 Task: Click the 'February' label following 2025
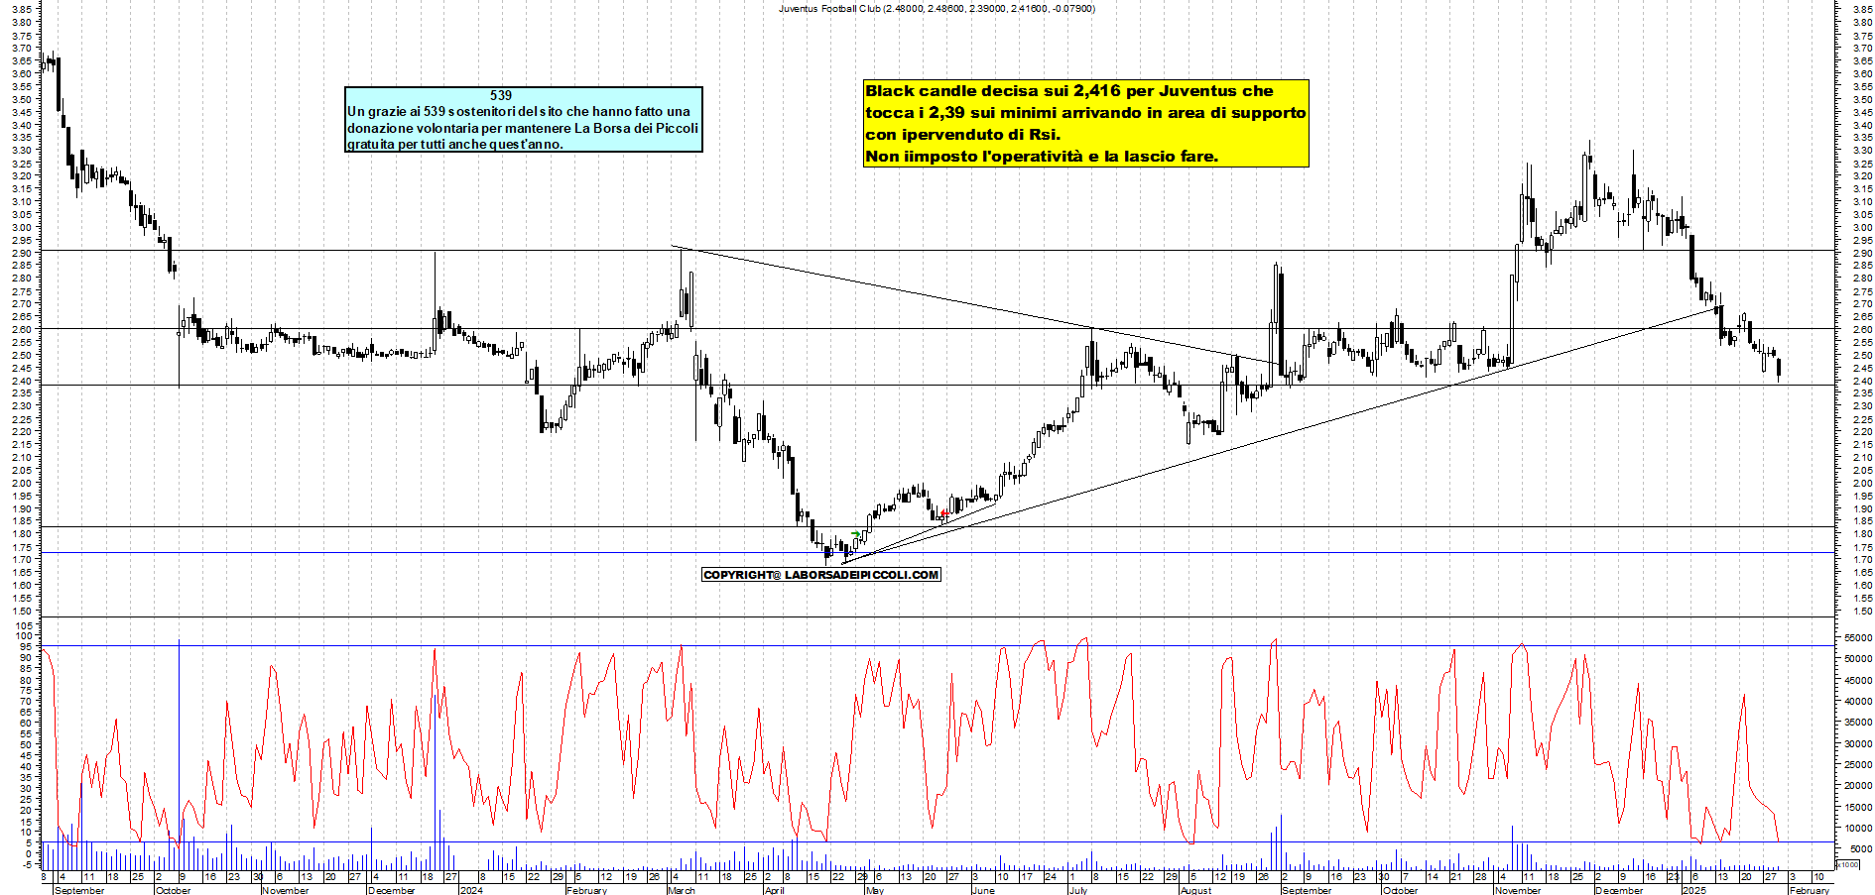pyautogui.click(x=1810, y=890)
